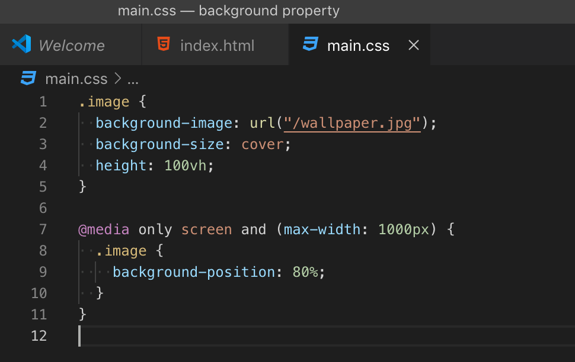Select the orange HTML badge beside index.html
This screenshot has height=362, width=575.
(x=164, y=44)
